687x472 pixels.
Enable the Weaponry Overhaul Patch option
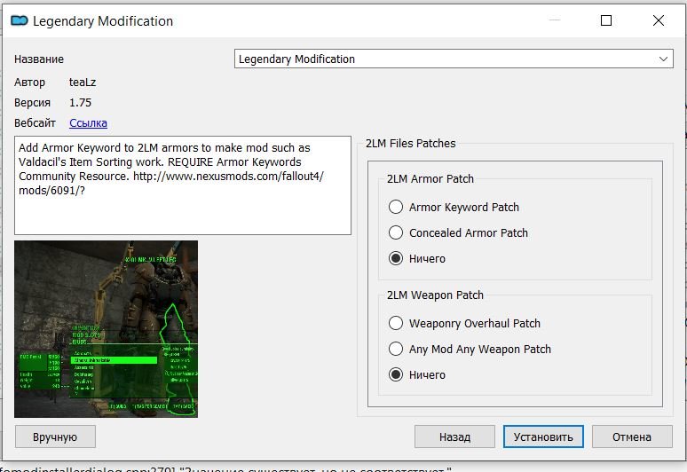(x=396, y=323)
